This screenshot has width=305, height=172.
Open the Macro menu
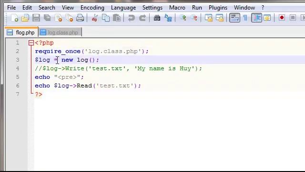pos(177,8)
